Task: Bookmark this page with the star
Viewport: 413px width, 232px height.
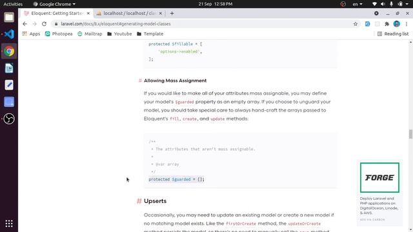Action: [x=356, y=24]
